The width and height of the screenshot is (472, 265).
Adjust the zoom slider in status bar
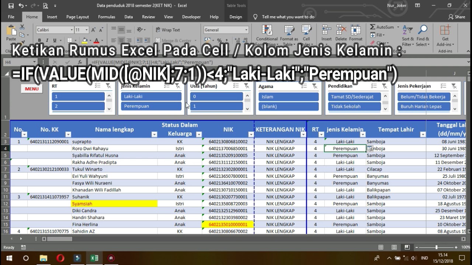pos(437,247)
